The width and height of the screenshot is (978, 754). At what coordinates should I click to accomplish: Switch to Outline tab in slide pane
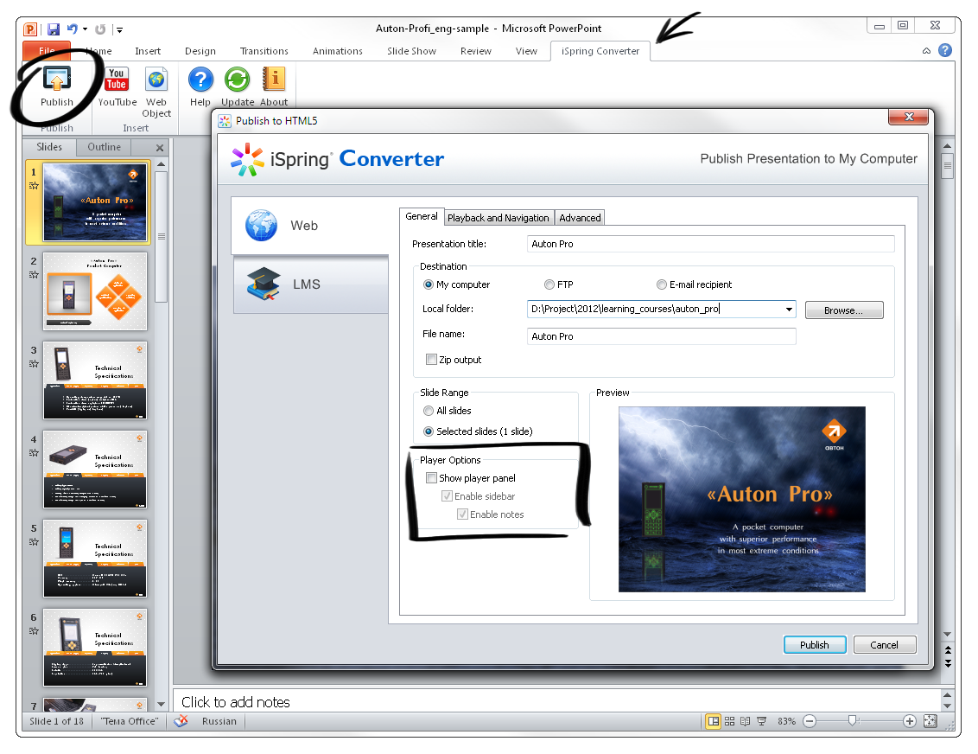pyautogui.click(x=105, y=147)
